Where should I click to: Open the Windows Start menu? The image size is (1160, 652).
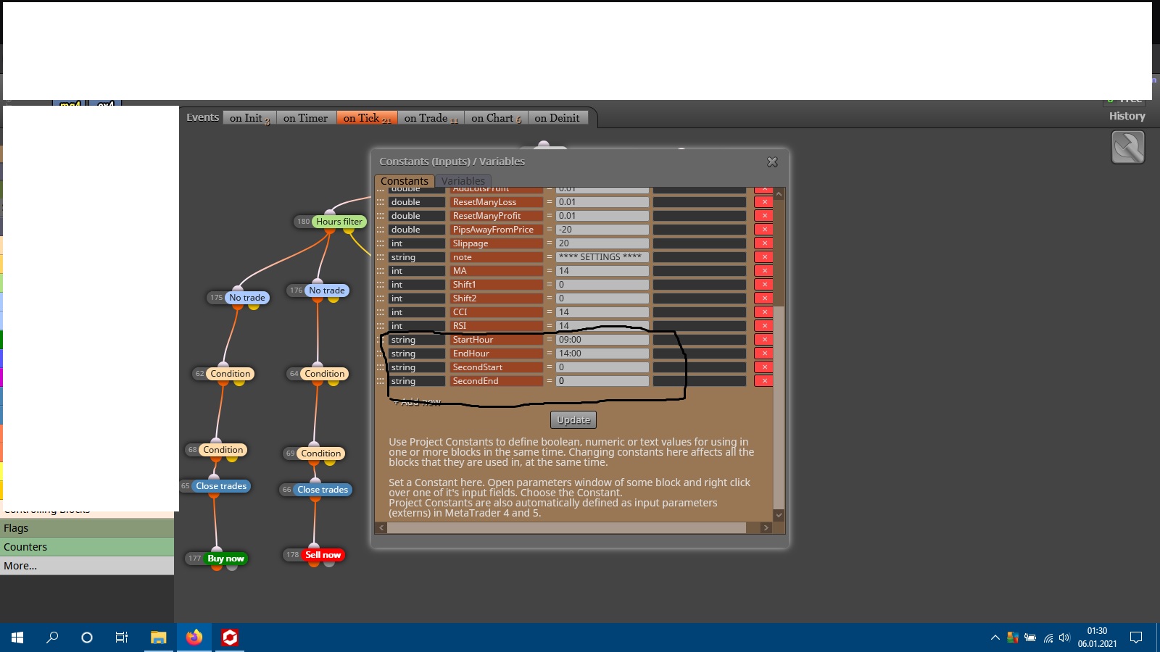coord(17,638)
